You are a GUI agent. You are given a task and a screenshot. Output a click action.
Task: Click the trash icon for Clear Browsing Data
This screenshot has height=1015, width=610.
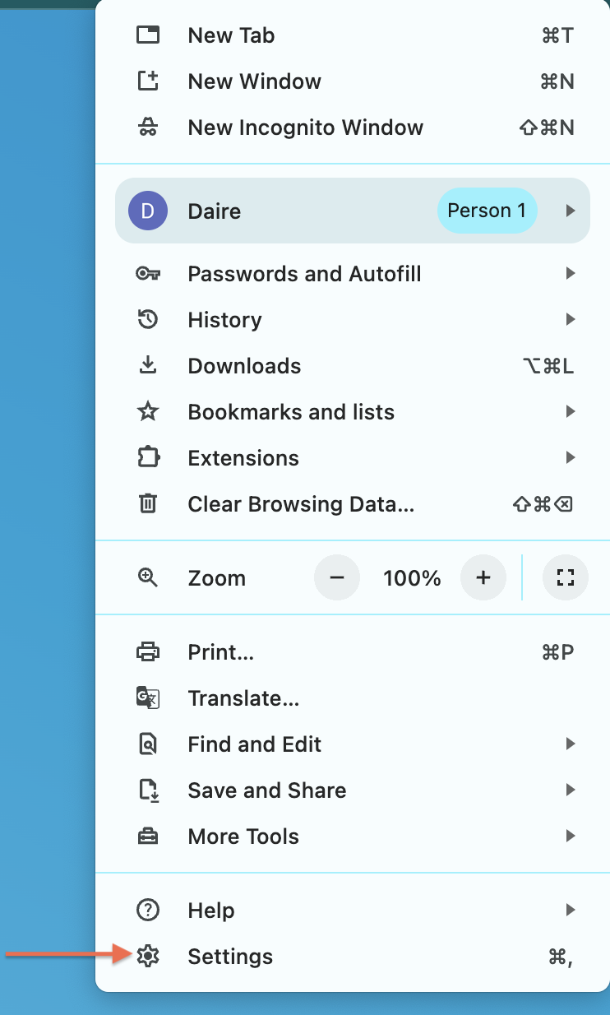point(148,503)
